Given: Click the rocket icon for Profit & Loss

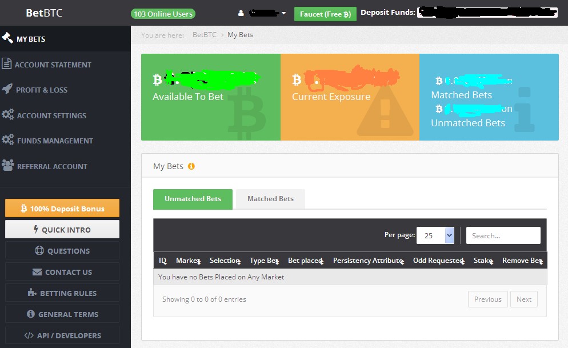Looking at the screenshot, I should tap(7, 89).
